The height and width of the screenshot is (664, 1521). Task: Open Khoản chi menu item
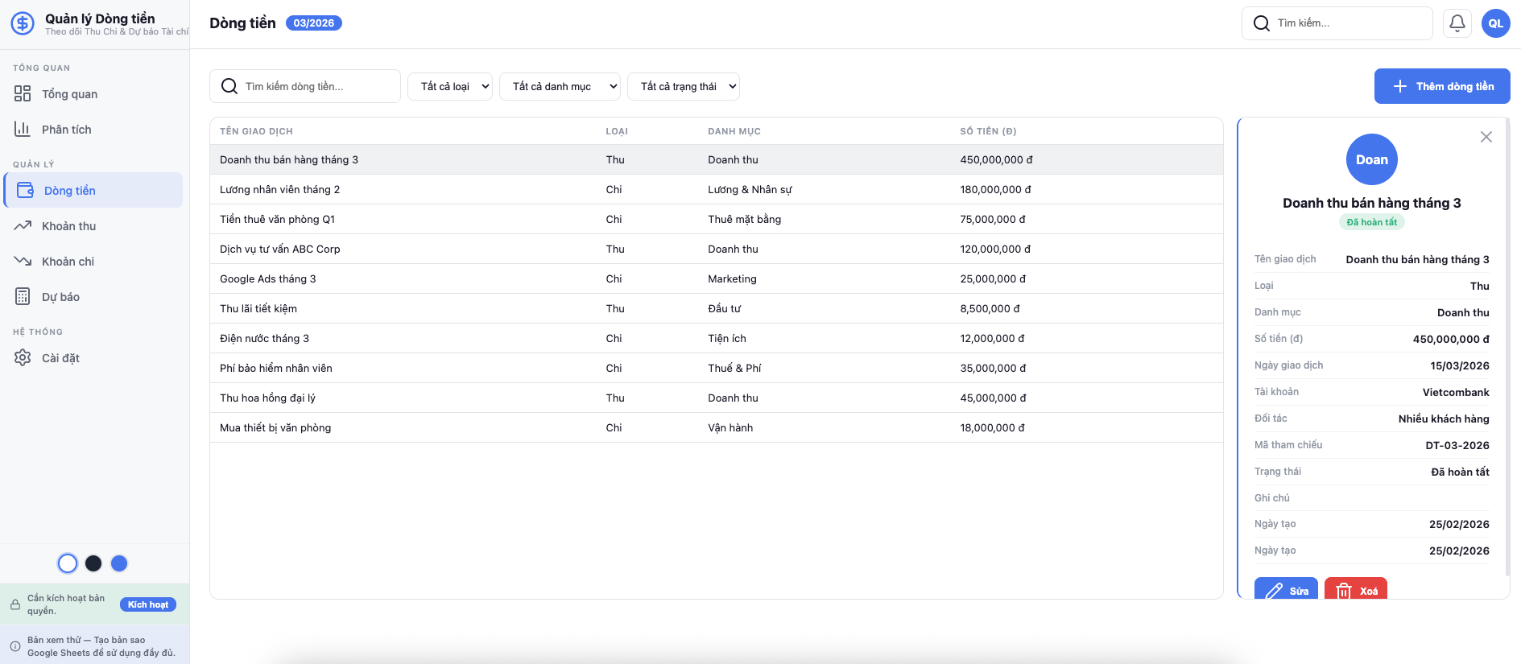coord(68,262)
